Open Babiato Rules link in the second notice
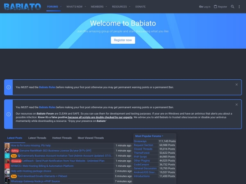246x184 pixels. (x=47, y=107)
